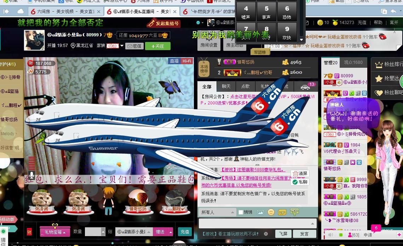Viewport: 403px width, 246px height.
Task: Toggle the Hi-Fi audio mode
Action: (186, 61)
